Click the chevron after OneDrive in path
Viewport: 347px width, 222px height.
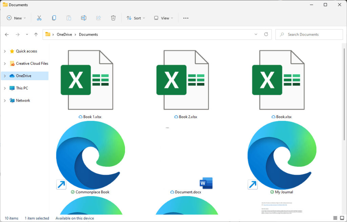point(76,35)
